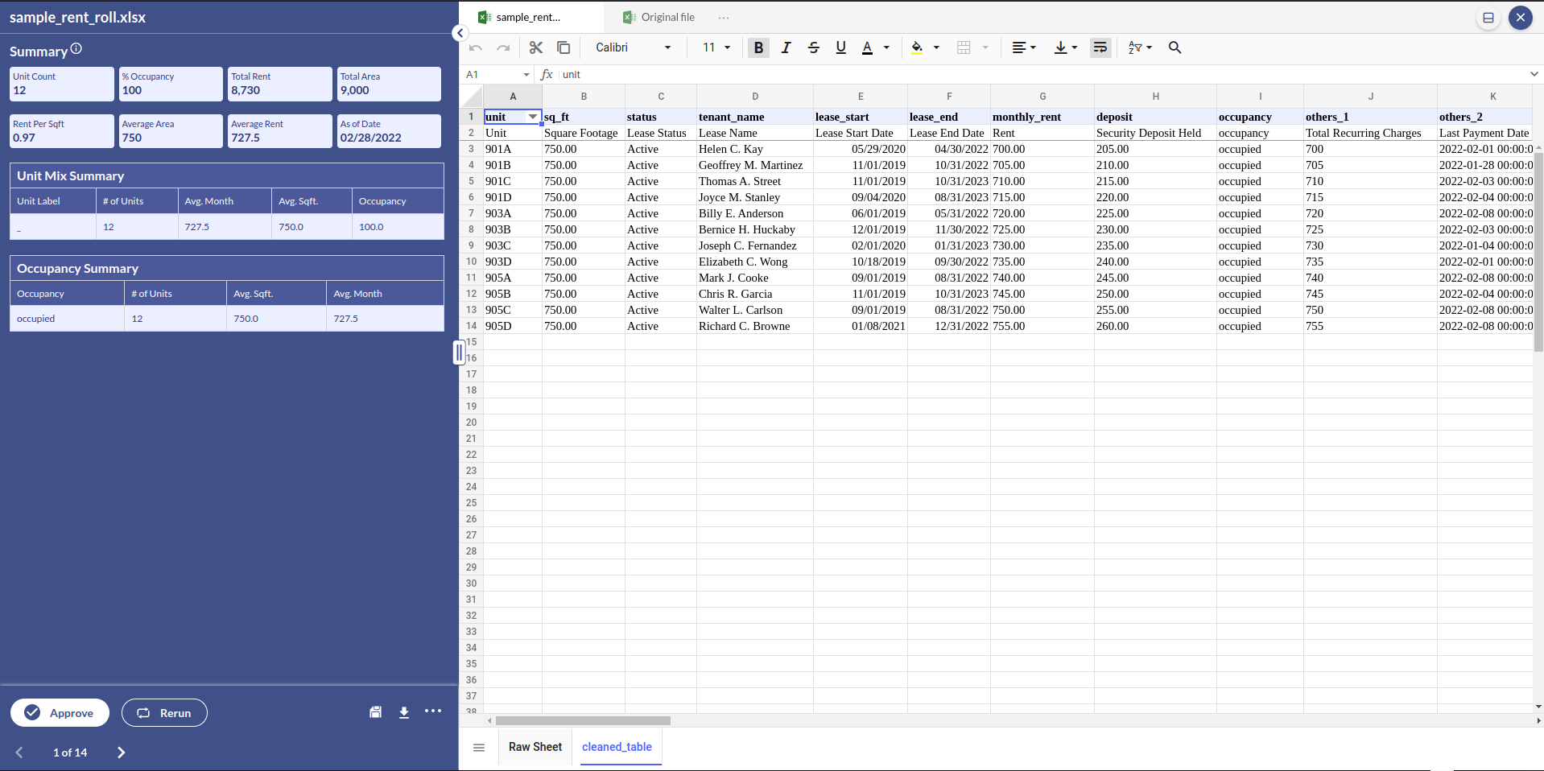Open the Raw Sheet tab
The width and height of the screenshot is (1544, 771).
[x=535, y=747]
